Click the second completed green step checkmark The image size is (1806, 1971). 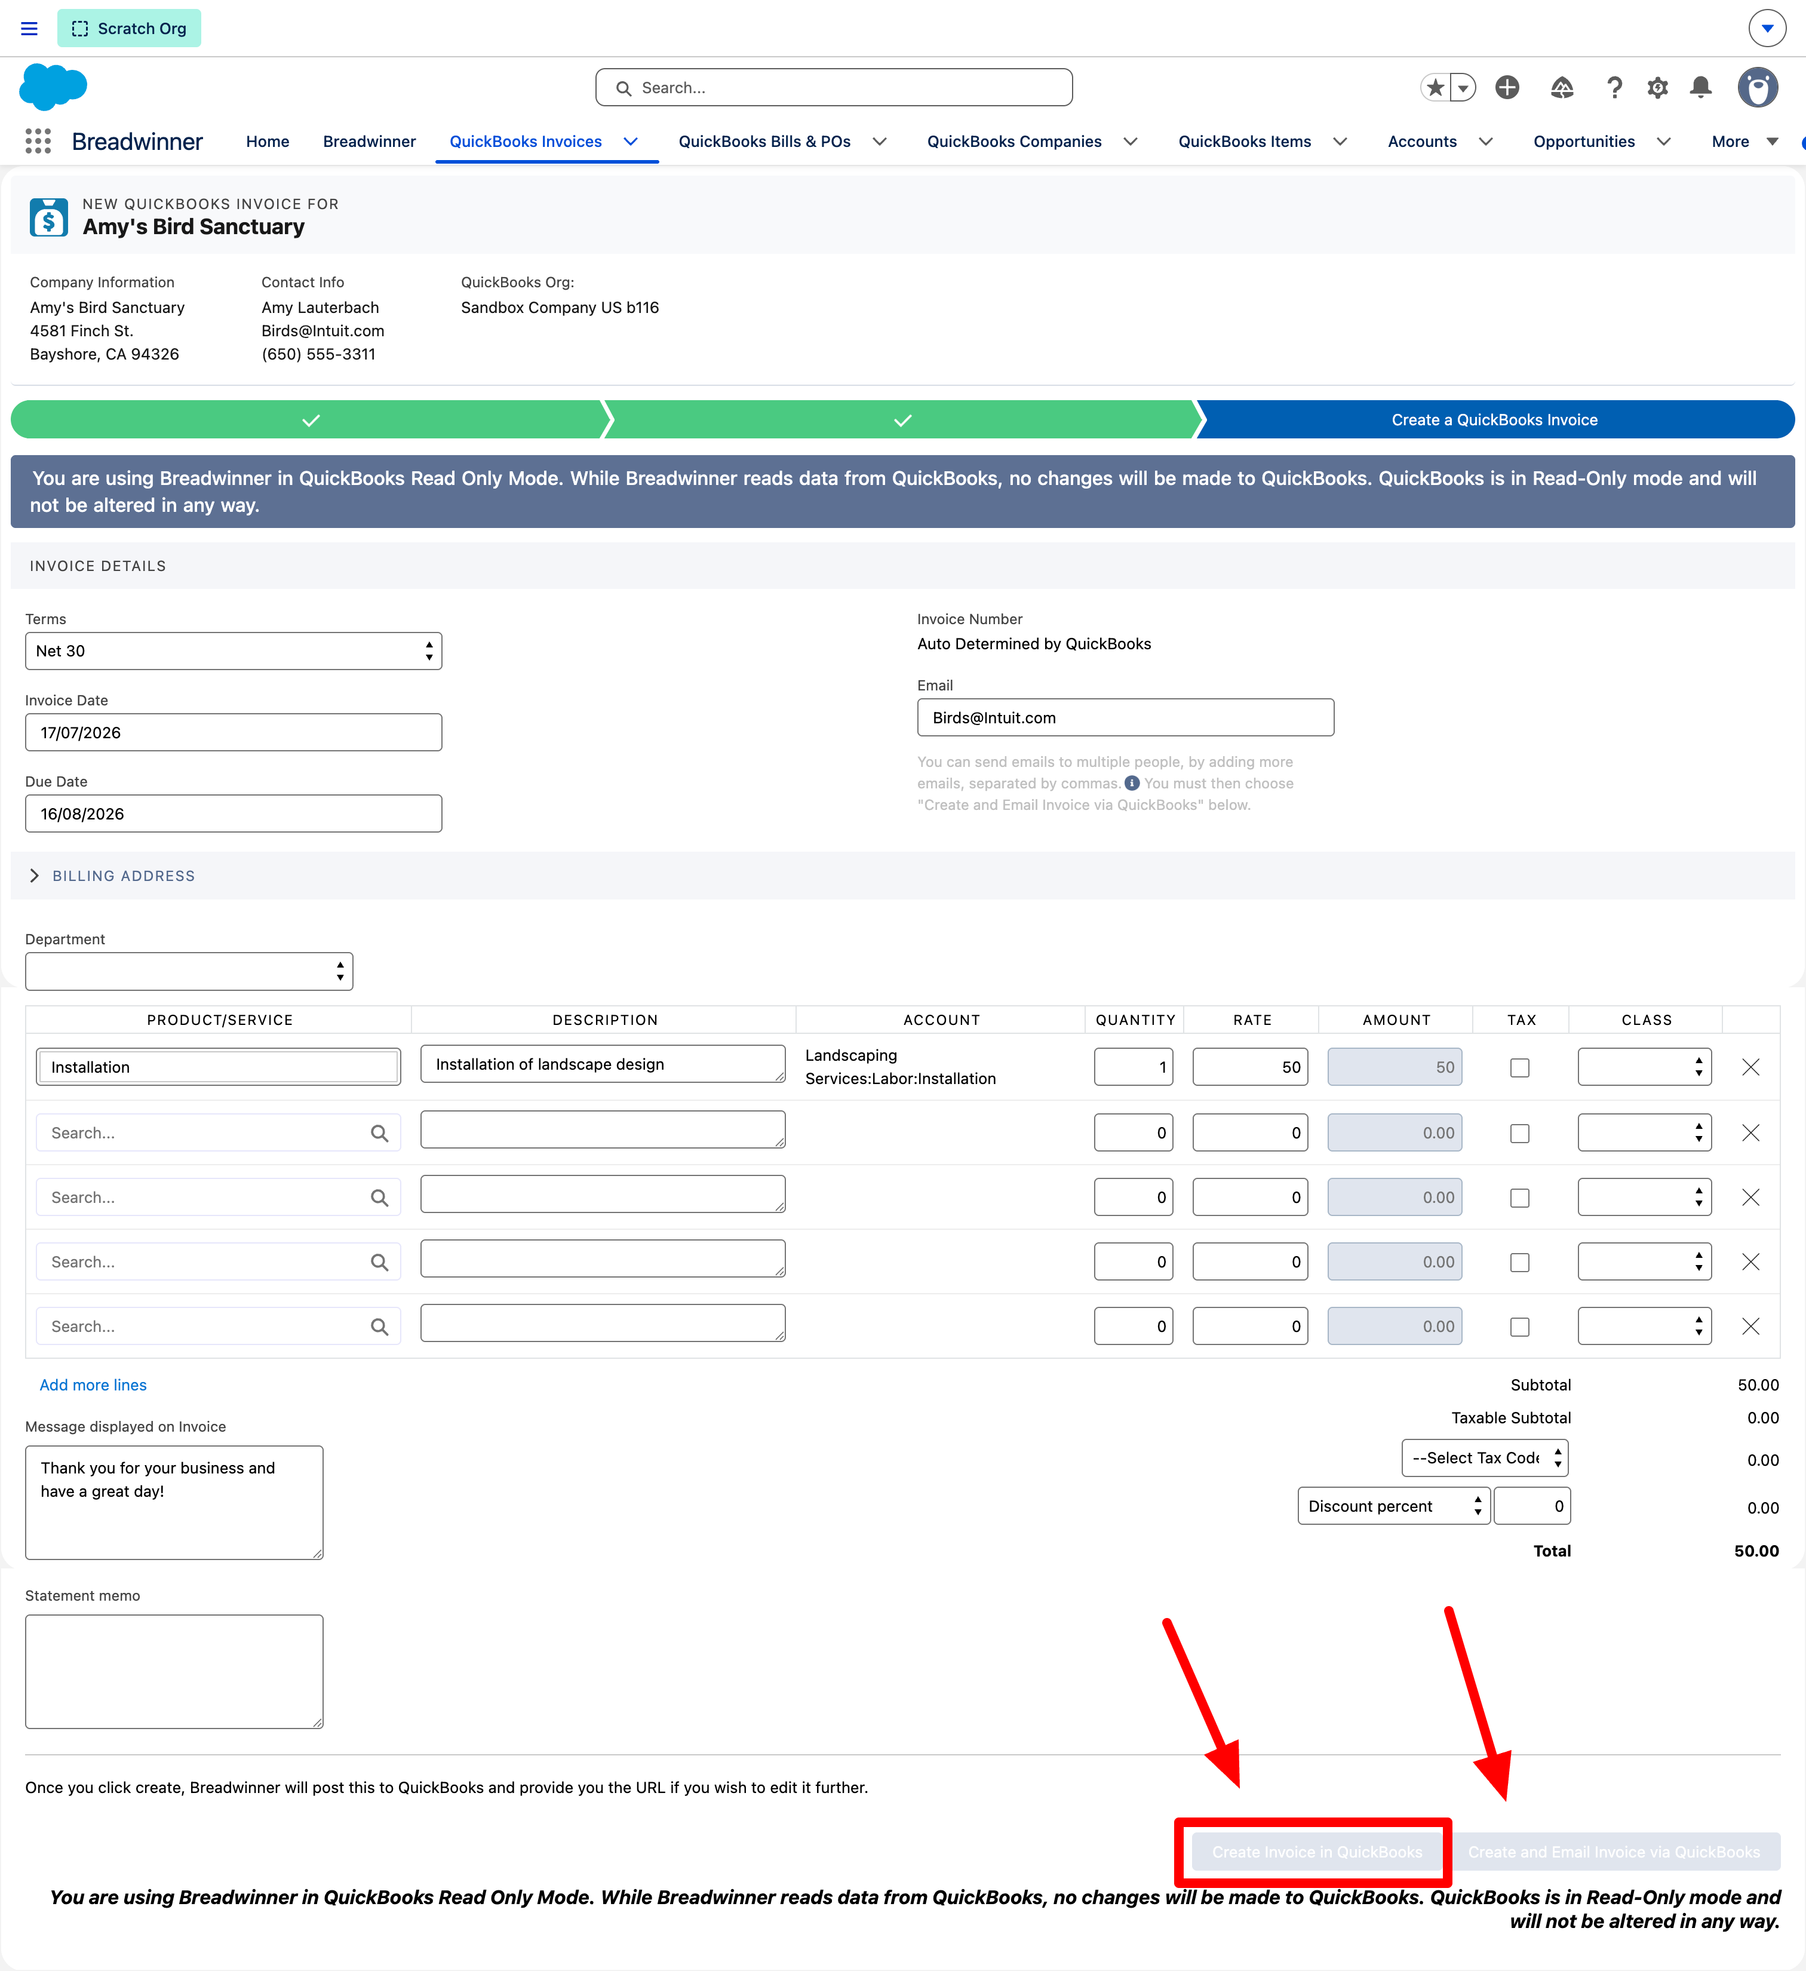click(902, 419)
